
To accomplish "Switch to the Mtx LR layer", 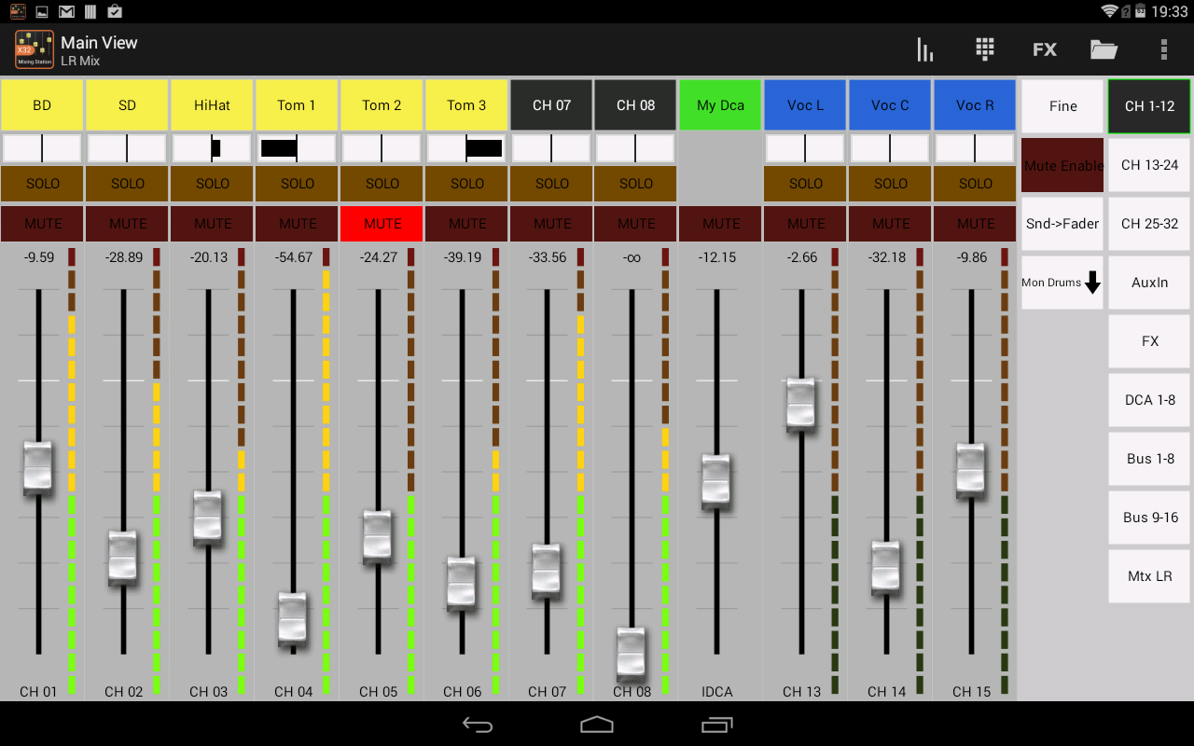I will 1149,576.
